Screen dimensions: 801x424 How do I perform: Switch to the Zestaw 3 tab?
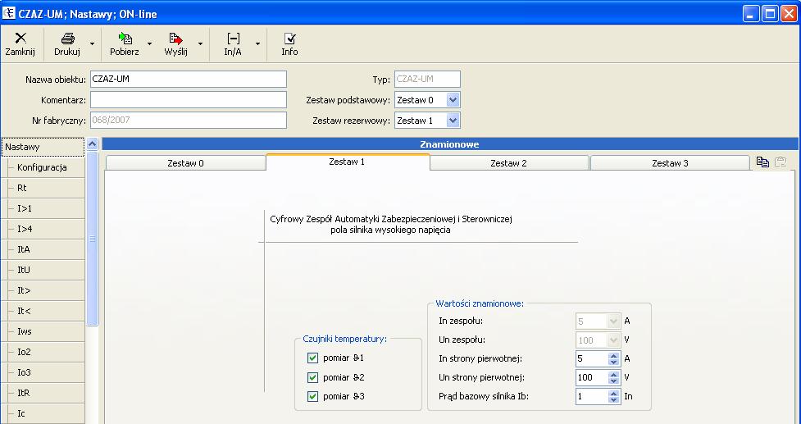point(670,163)
